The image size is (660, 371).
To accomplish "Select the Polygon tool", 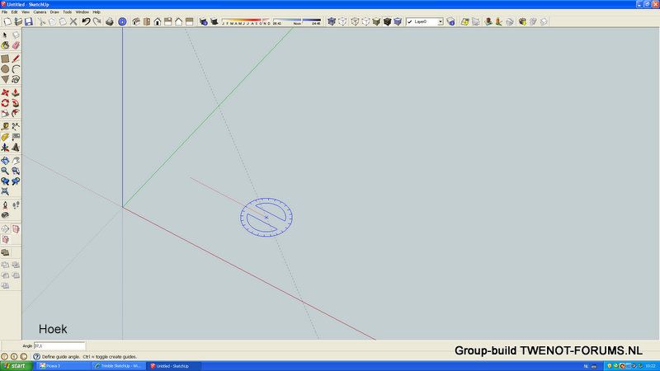I will pos(5,79).
